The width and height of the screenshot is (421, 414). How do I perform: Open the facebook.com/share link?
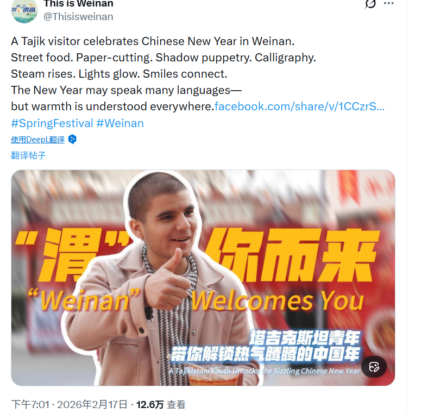tap(299, 106)
